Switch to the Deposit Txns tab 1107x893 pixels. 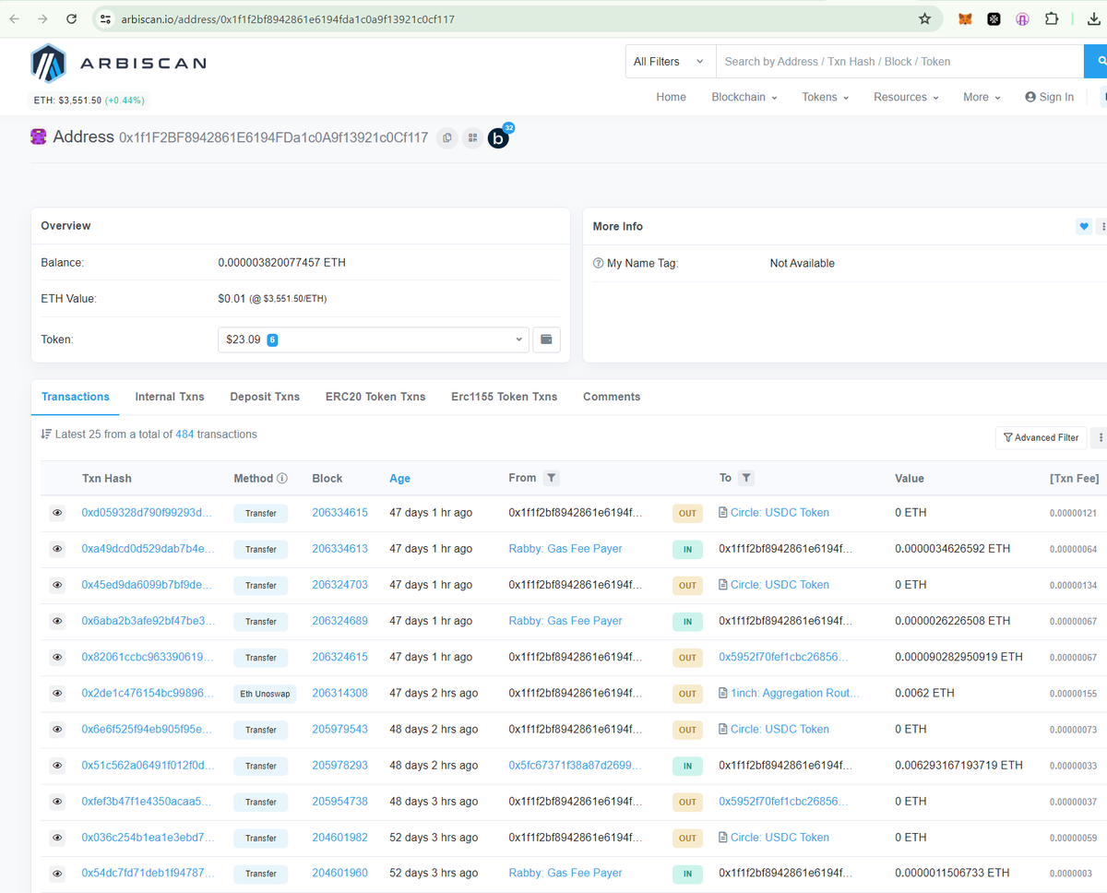click(265, 397)
